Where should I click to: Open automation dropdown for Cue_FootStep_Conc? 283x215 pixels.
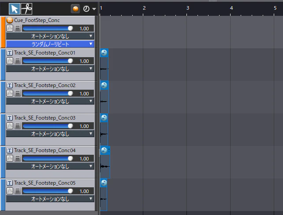[x=50, y=36]
